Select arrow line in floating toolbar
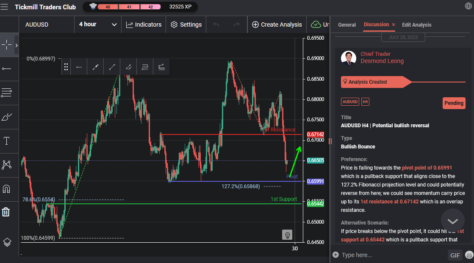 [96, 67]
